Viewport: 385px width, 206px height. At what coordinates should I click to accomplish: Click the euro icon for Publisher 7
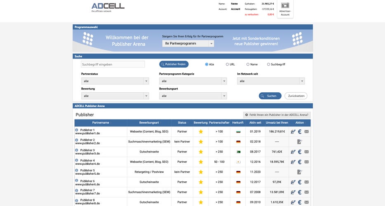pyautogui.click(x=300, y=192)
